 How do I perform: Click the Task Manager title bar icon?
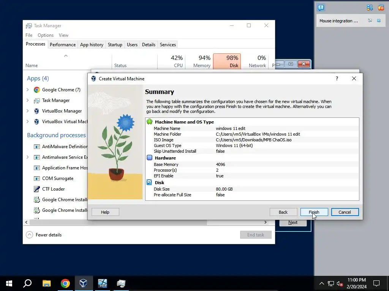[29, 26]
